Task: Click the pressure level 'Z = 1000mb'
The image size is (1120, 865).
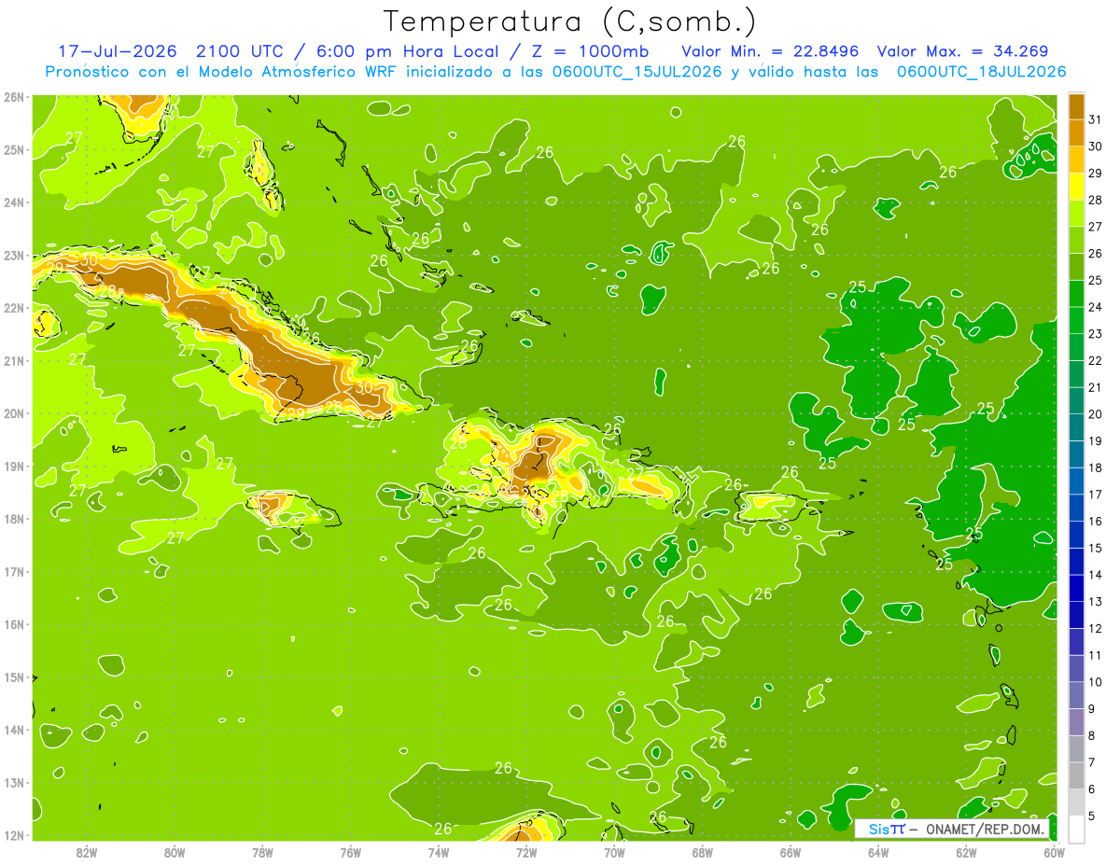Action: coord(589,51)
